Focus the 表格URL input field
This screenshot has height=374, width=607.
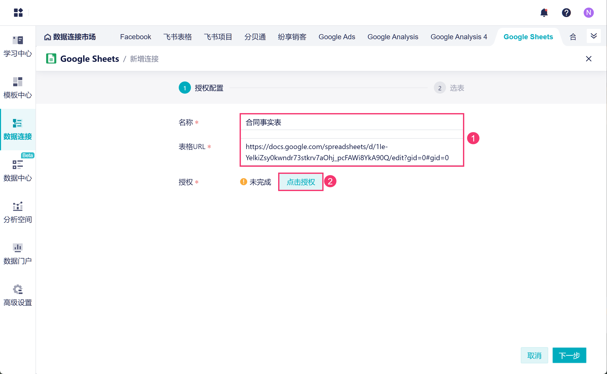[x=352, y=152]
